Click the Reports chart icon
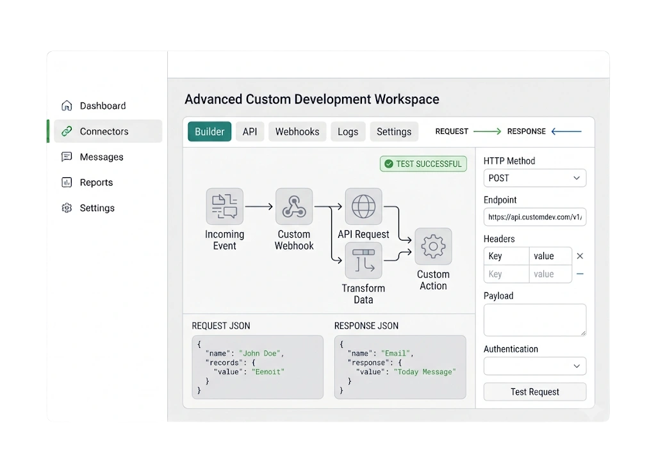This screenshot has width=656, height=474. coord(67,182)
